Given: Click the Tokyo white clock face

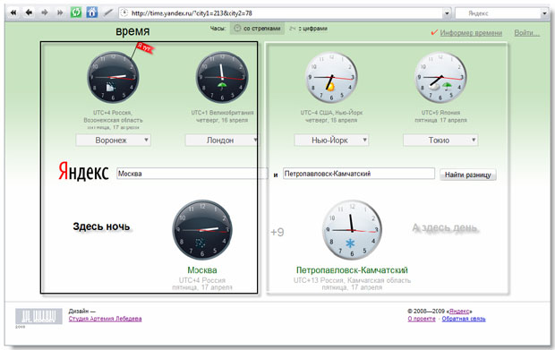Looking at the screenshot, I should click(x=440, y=77).
